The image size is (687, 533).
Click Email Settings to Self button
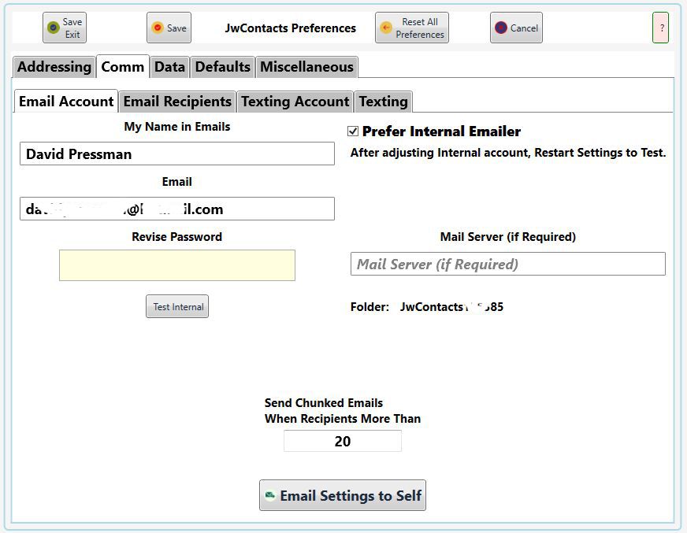click(x=343, y=495)
